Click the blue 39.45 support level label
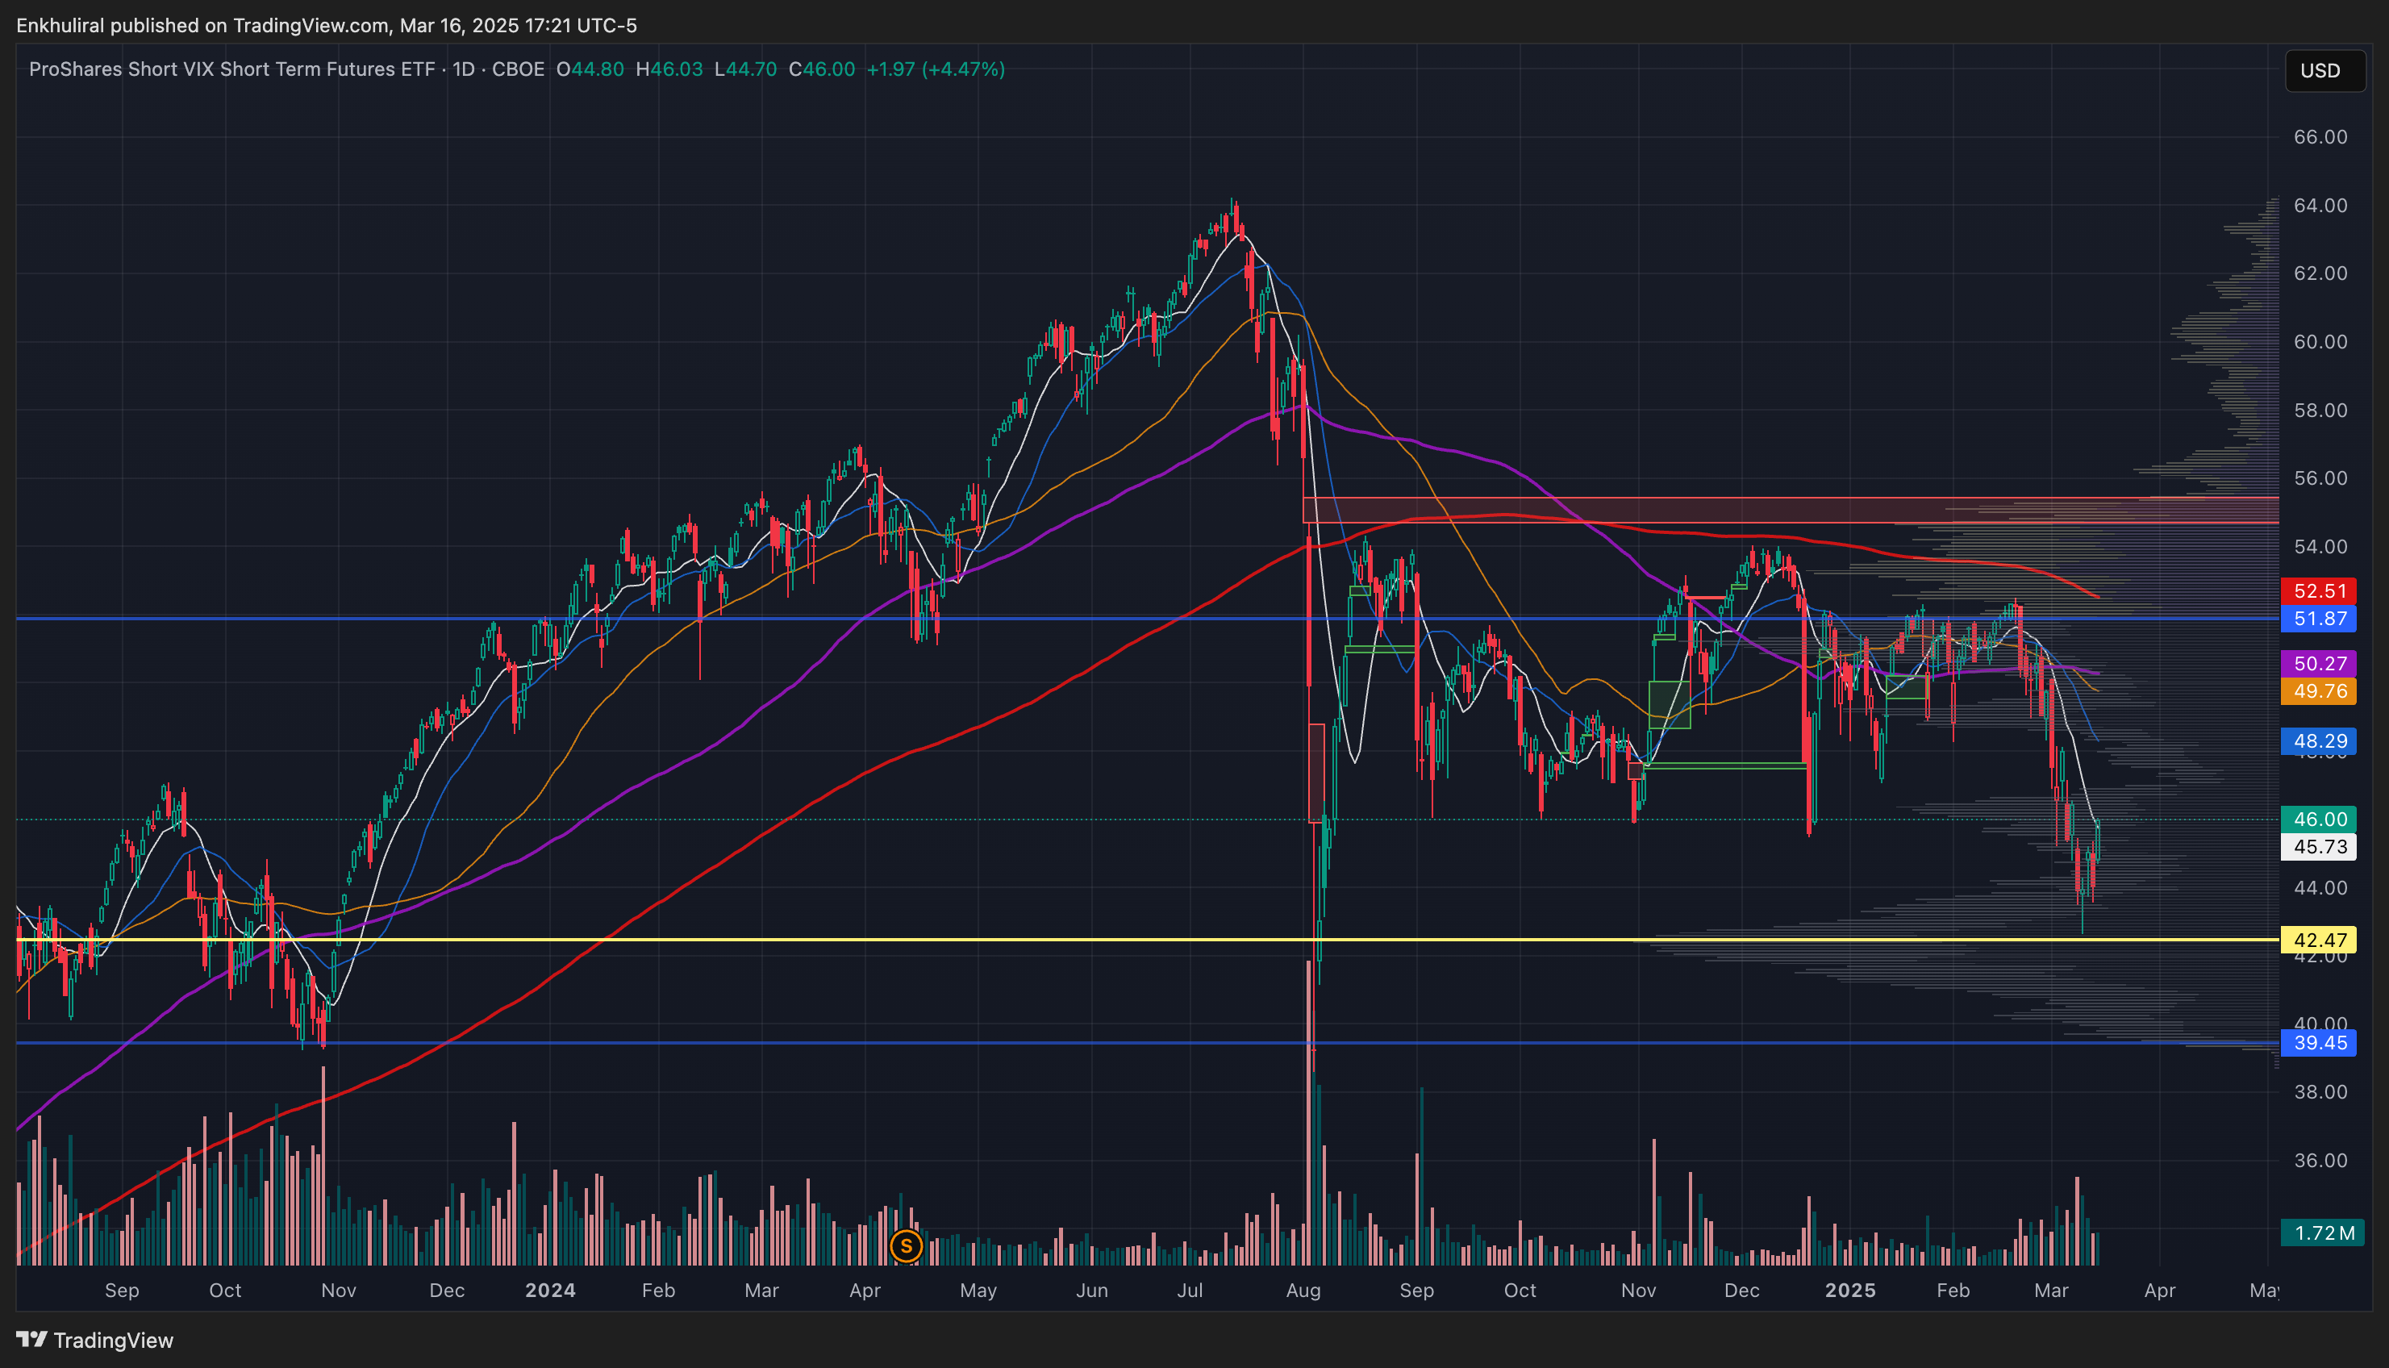The height and width of the screenshot is (1368, 2389). (x=2319, y=1043)
